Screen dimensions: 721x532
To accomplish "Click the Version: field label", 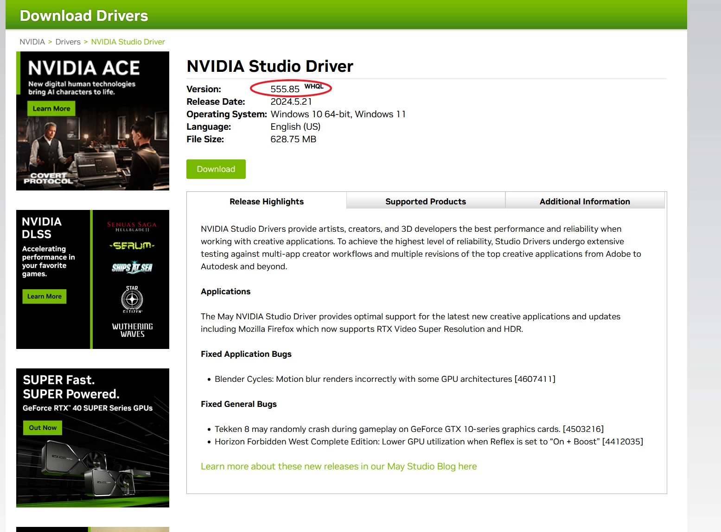I will tap(204, 89).
